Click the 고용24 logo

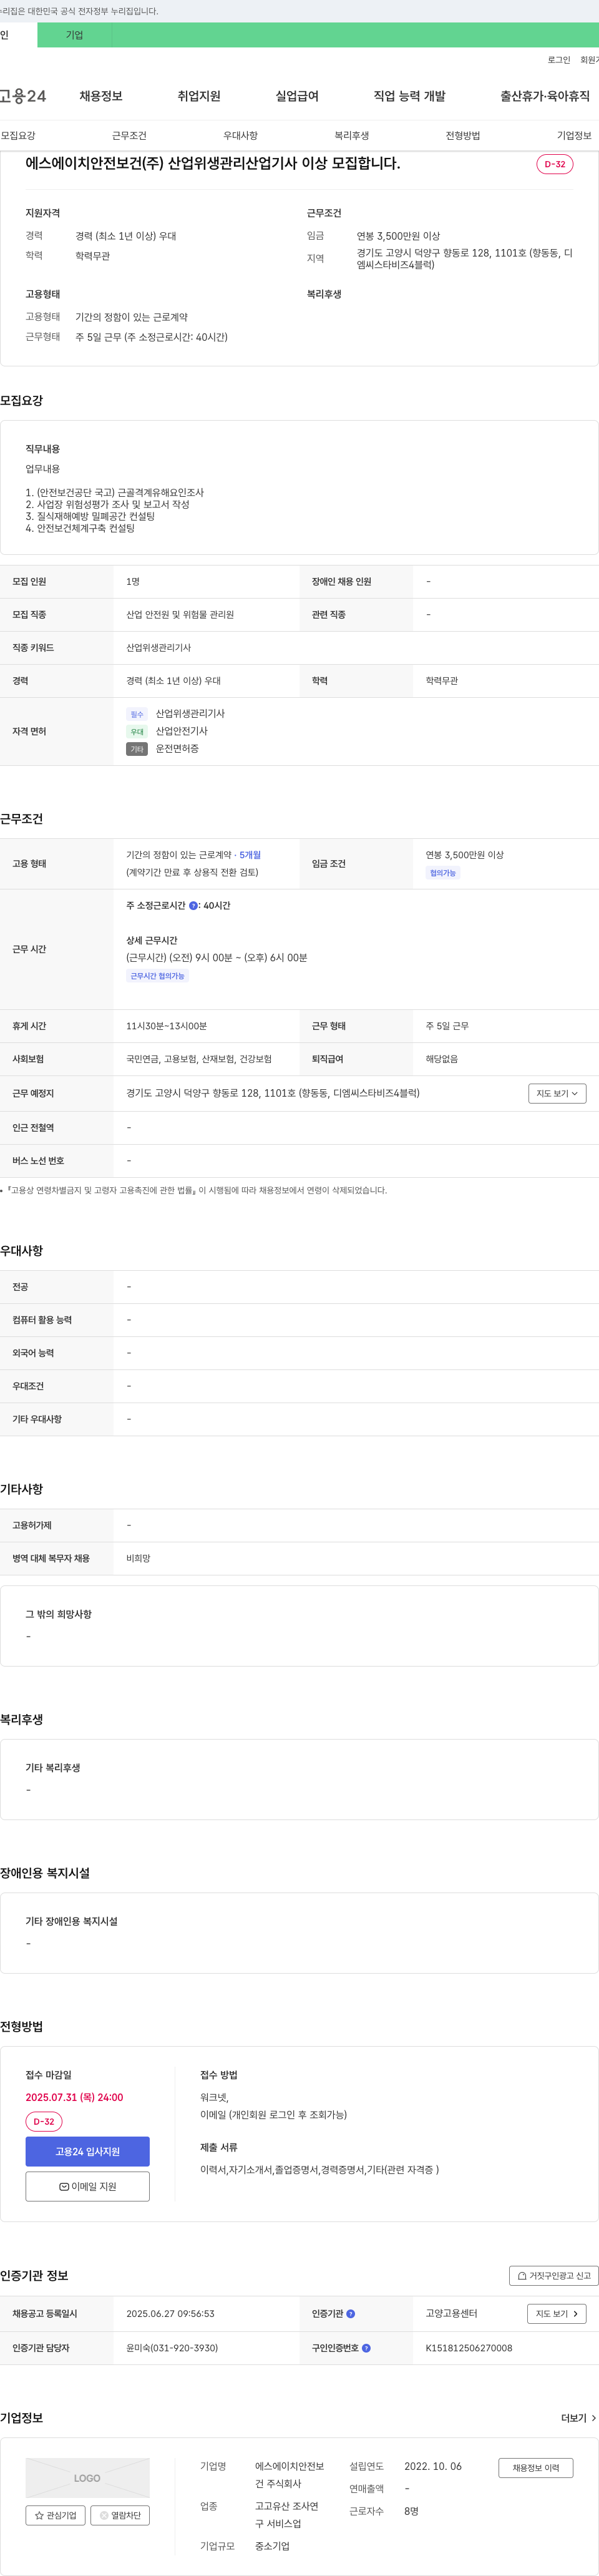(x=22, y=96)
